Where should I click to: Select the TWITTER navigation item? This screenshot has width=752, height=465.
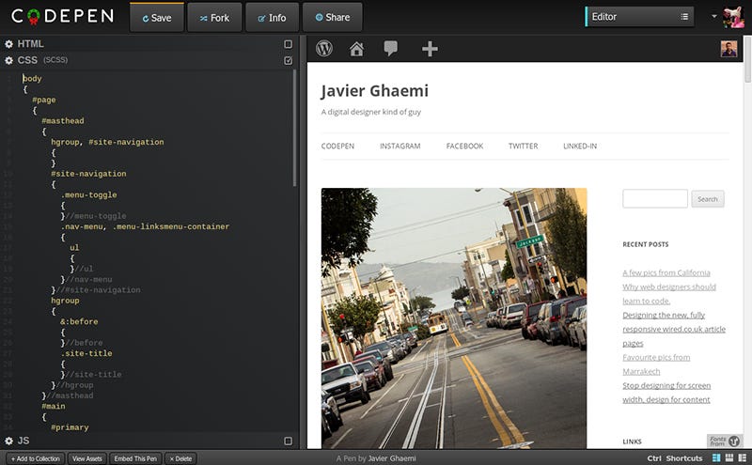click(x=523, y=147)
